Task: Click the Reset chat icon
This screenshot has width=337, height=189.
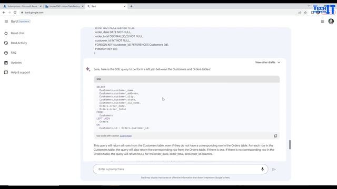Action: [x=6, y=33]
